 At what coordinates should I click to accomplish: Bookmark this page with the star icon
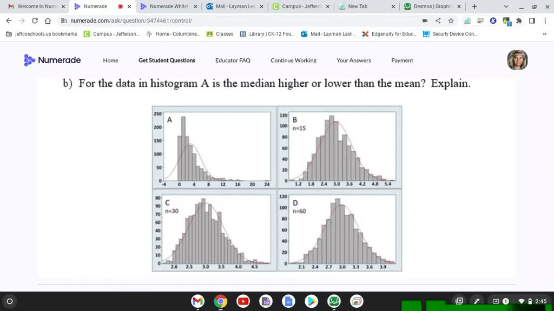pos(451,21)
